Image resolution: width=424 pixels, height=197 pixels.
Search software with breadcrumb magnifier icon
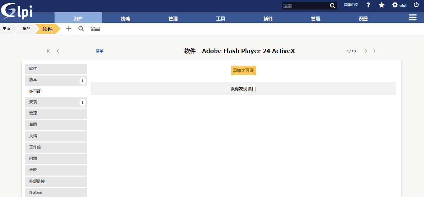click(81, 29)
